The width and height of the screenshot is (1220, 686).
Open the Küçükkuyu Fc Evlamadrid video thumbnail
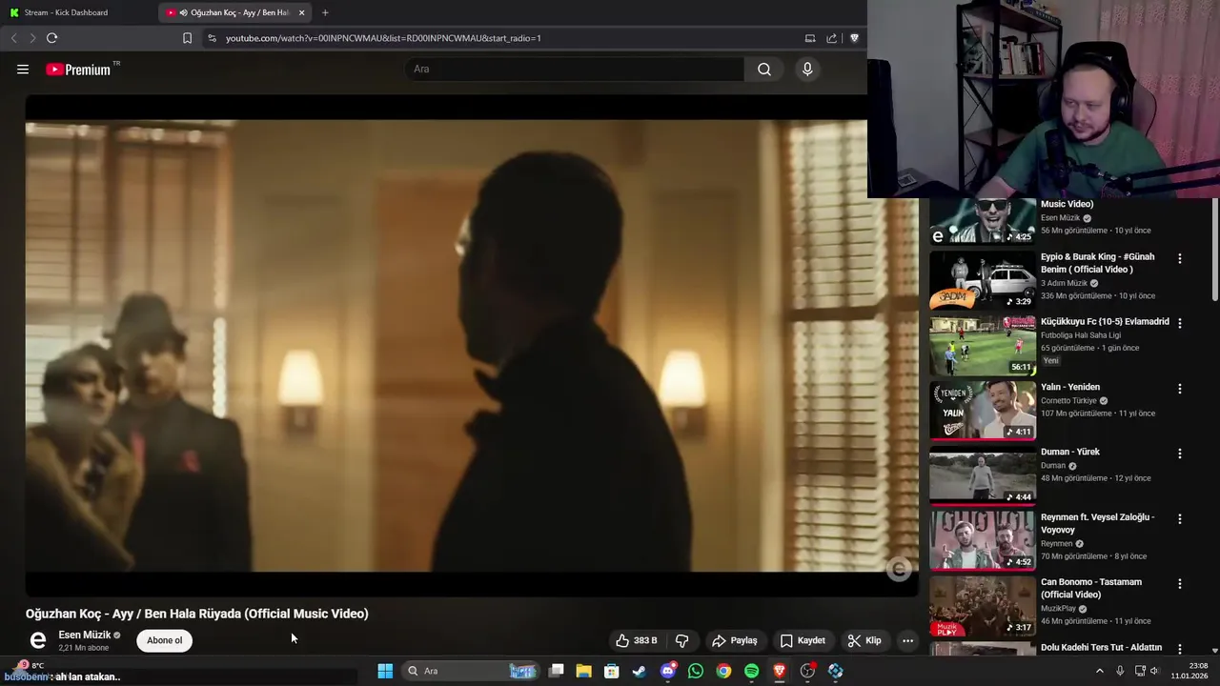(x=983, y=345)
